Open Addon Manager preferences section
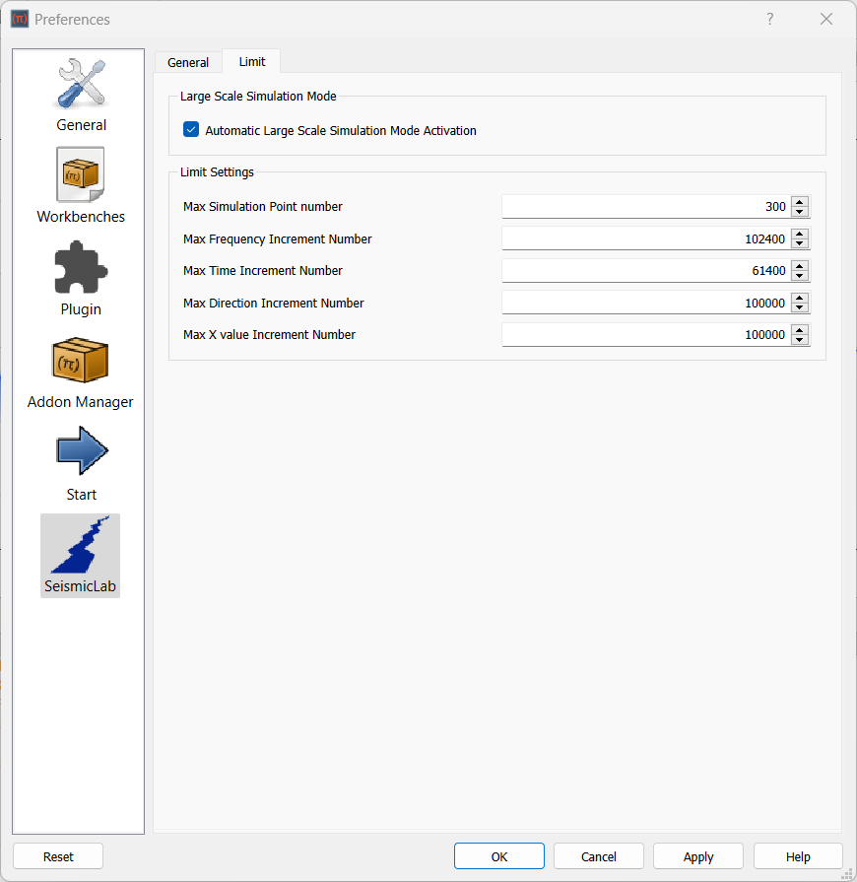The height and width of the screenshot is (882, 857). click(x=80, y=372)
